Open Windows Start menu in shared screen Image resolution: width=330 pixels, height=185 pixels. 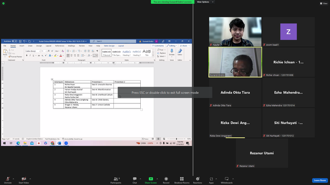(x=4, y=143)
